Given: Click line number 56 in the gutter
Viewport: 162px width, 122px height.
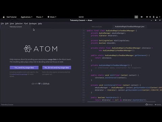Looking at the screenshot, I should pos(83,85).
